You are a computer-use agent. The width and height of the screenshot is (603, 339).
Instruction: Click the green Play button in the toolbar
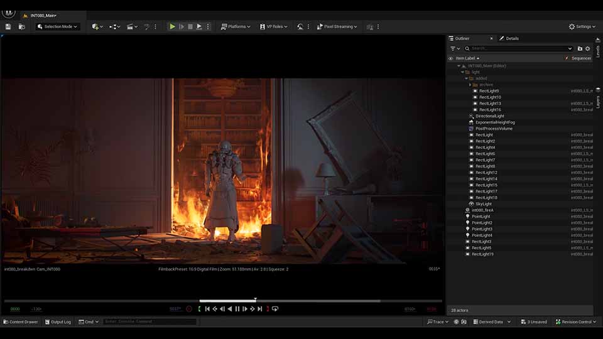coord(173,26)
